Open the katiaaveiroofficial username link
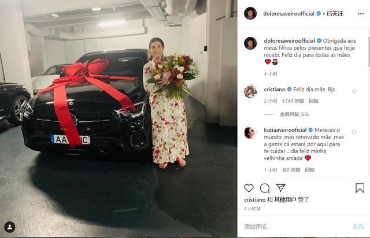The width and height of the screenshot is (370, 238). 285,130
